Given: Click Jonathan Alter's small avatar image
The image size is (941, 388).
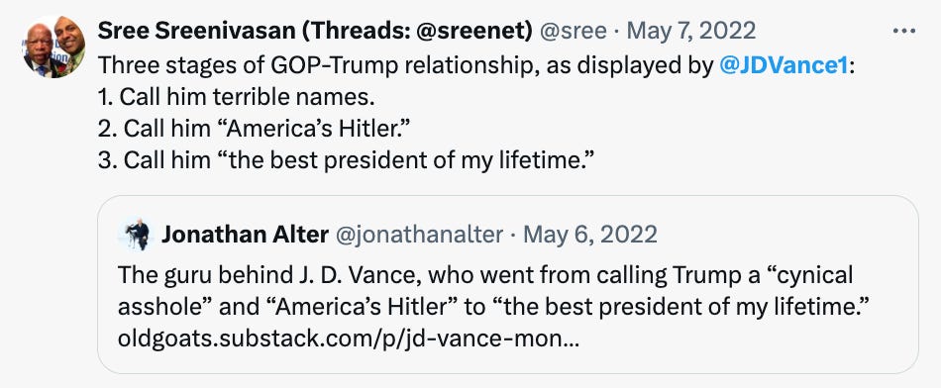Looking at the screenshot, I should (x=138, y=235).
